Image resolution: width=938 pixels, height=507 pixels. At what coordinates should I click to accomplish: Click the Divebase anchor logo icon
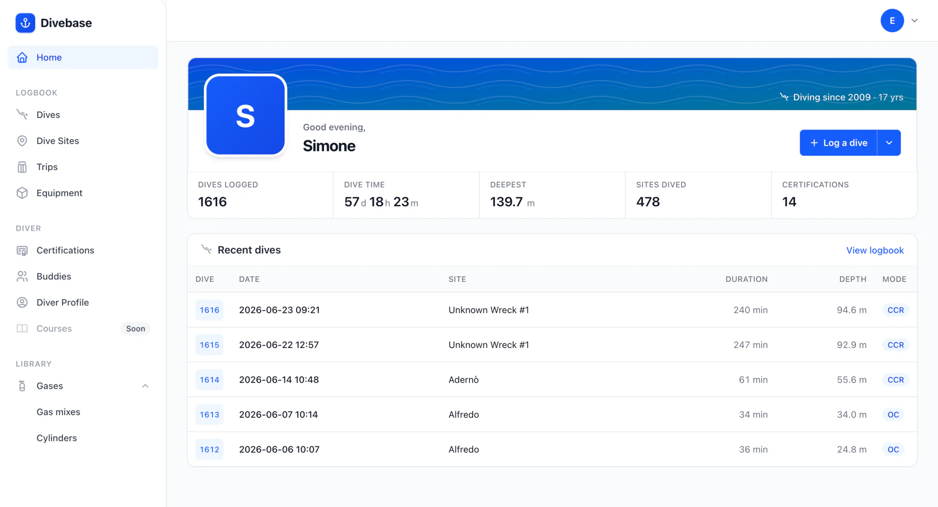pos(25,23)
